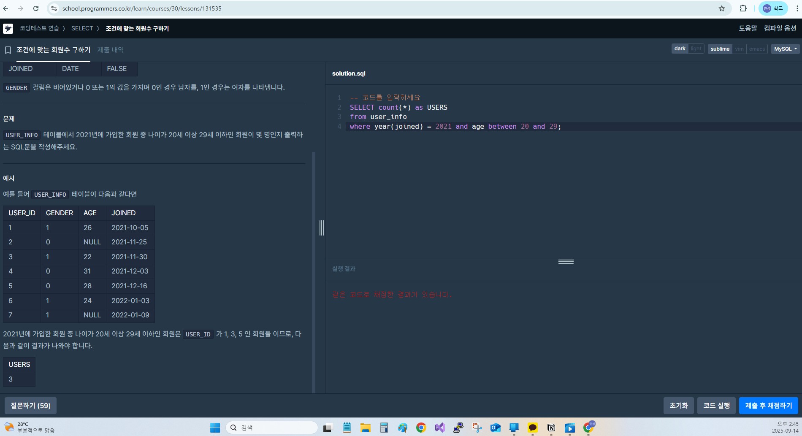Image resolution: width=802 pixels, height=436 pixels.
Task: Switch editor keymap to emacs
Action: [x=757, y=49]
